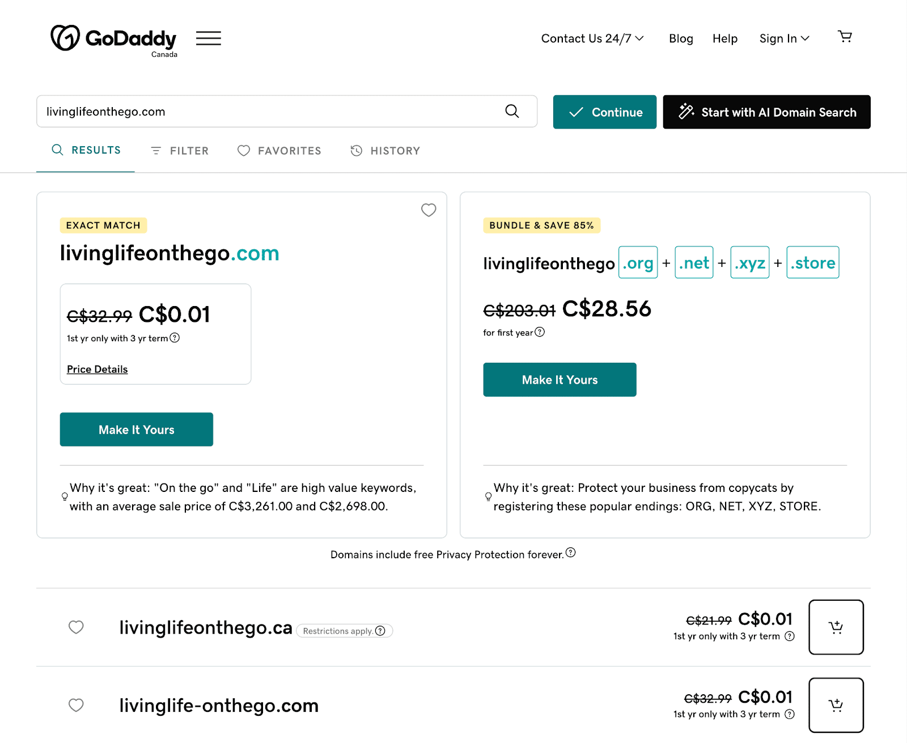907x743 pixels.
Task: View the shopping cart
Action: click(845, 36)
